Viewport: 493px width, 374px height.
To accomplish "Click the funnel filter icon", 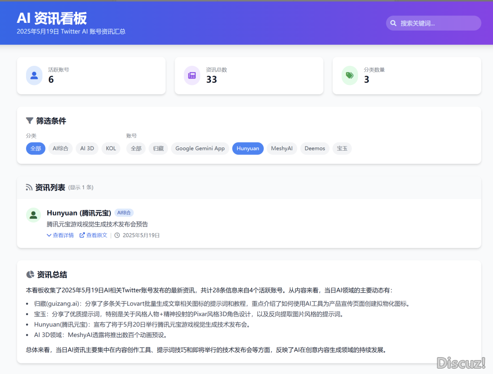I will point(30,121).
